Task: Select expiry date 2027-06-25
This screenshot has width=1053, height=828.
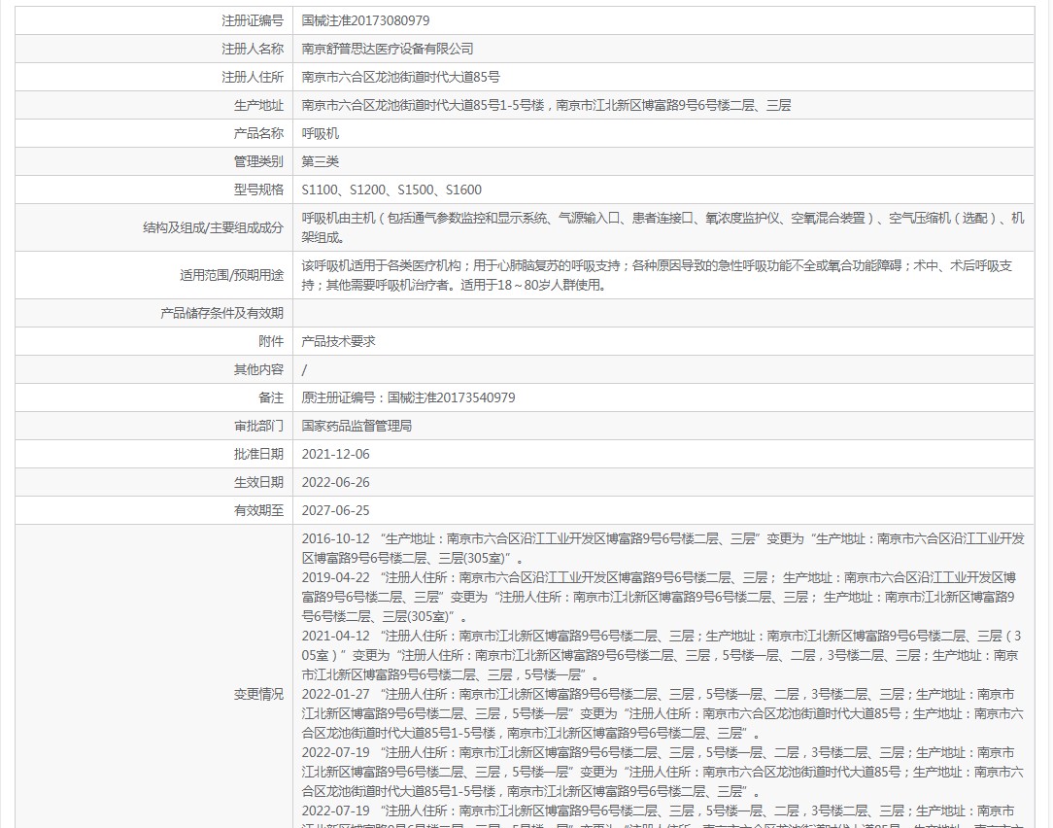Action: [x=336, y=511]
